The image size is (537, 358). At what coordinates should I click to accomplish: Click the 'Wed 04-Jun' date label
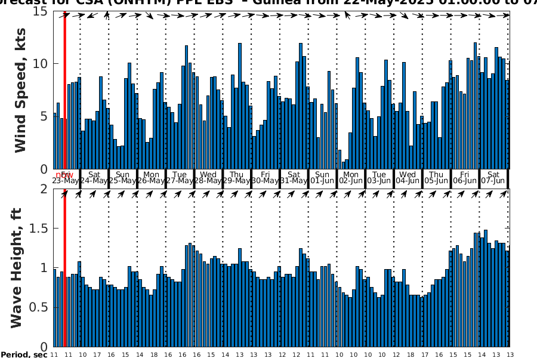click(408, 178)
